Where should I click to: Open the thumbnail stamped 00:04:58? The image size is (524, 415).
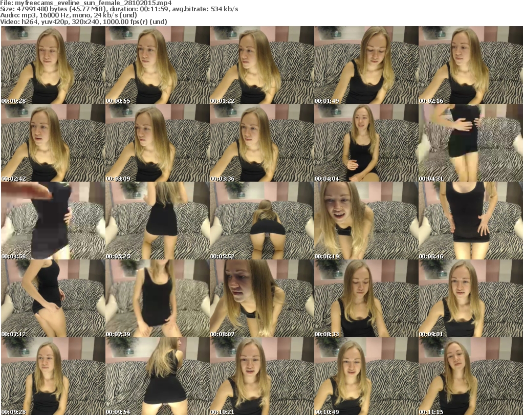(53, 221)
